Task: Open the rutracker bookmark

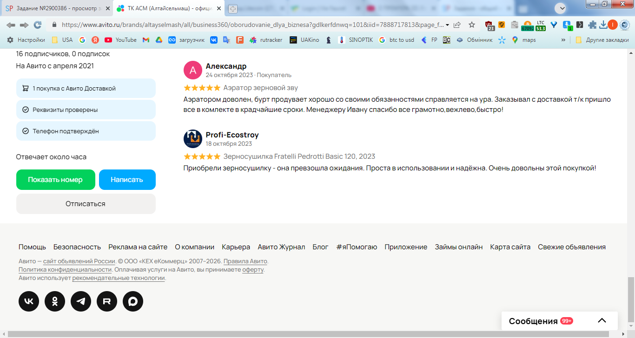Action: [266, 40]
